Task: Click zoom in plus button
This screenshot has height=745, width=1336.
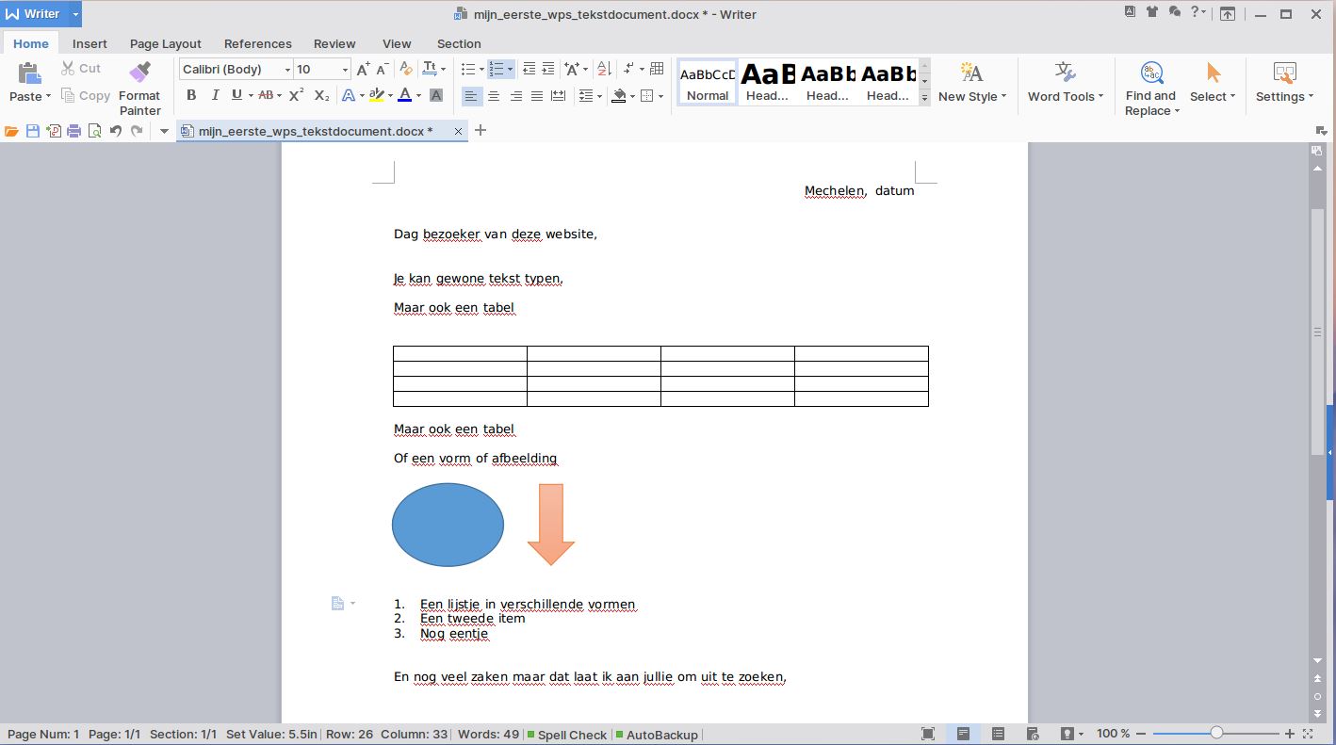Action: point(1290,734)
